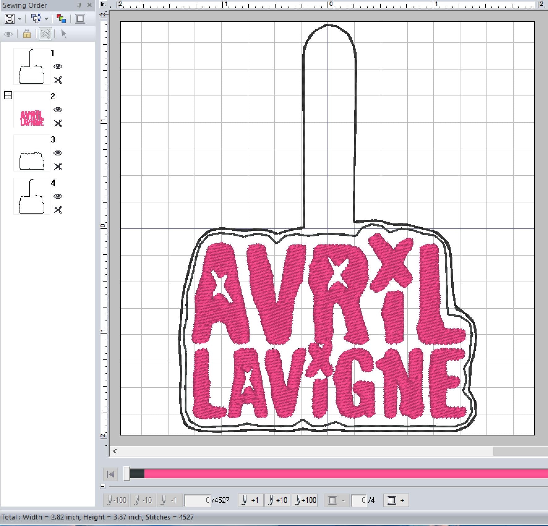Close the Sewing Order panel
Image resolution: width=548 pixels, height=526 pixels.
(x=89, y=5)
